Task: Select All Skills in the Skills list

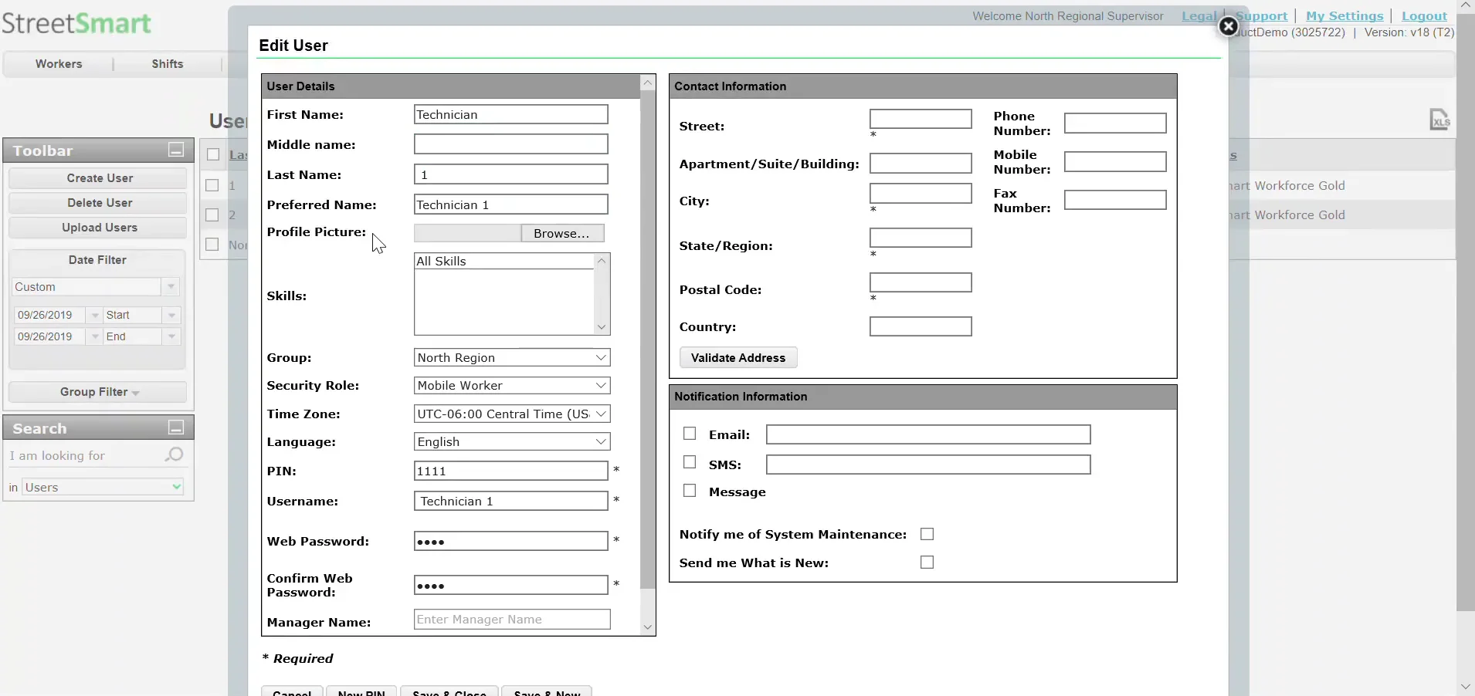Action: point(504,262)
